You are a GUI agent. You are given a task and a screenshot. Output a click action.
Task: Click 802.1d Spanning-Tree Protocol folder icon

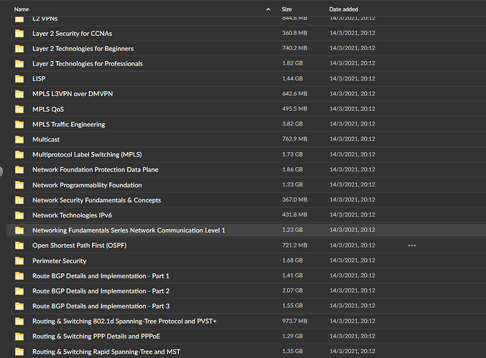pos(19,321)
